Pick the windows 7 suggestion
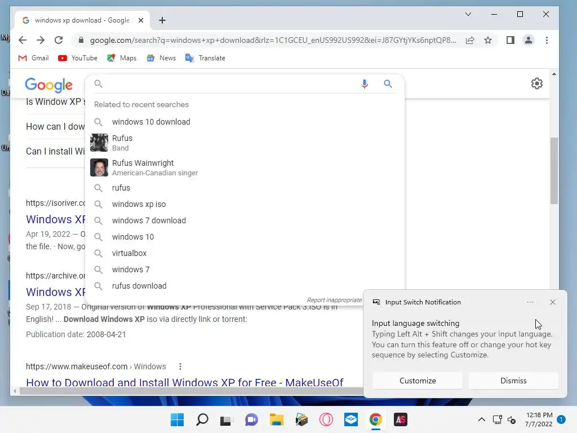Screen dimensions: 577x433 [245, 269]
